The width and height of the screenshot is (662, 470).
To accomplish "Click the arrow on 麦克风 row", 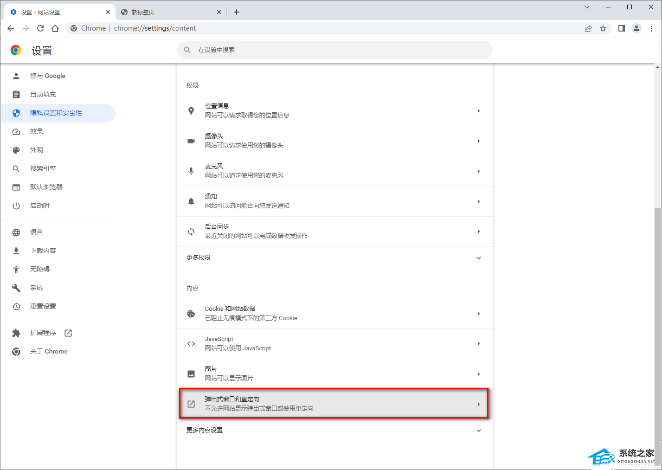I will pos(479,171).
